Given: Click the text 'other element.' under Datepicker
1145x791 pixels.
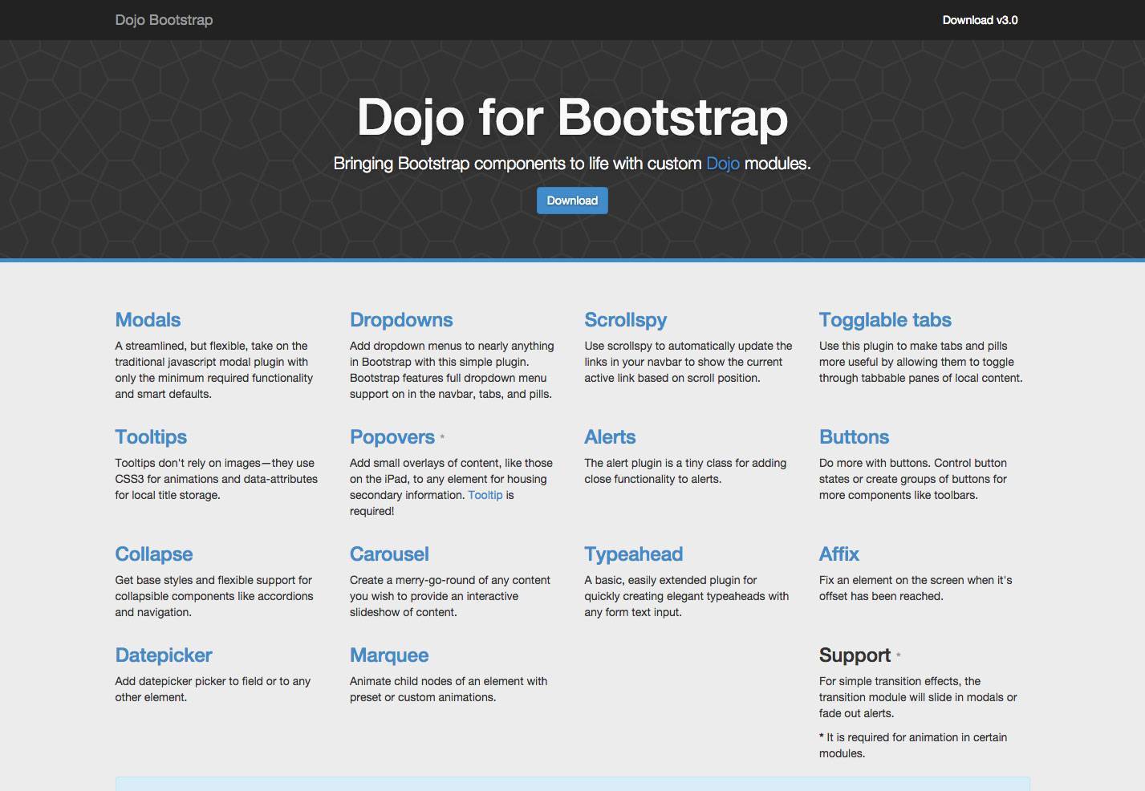Looking at the screenshot, I should pyautogui.click(x=151, y=697).
